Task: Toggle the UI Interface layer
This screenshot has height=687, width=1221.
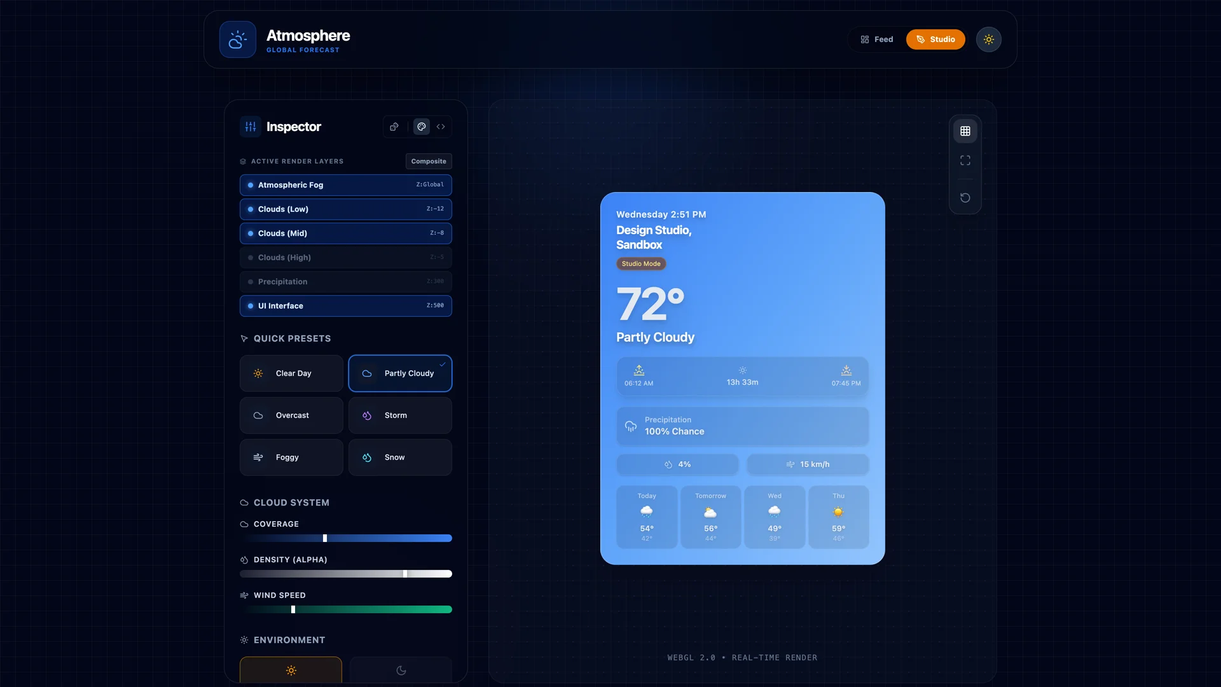Action: pyautogui.click(x=345, y=306)
